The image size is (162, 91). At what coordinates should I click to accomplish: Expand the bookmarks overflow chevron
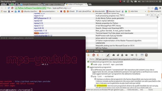coord(145,11)
